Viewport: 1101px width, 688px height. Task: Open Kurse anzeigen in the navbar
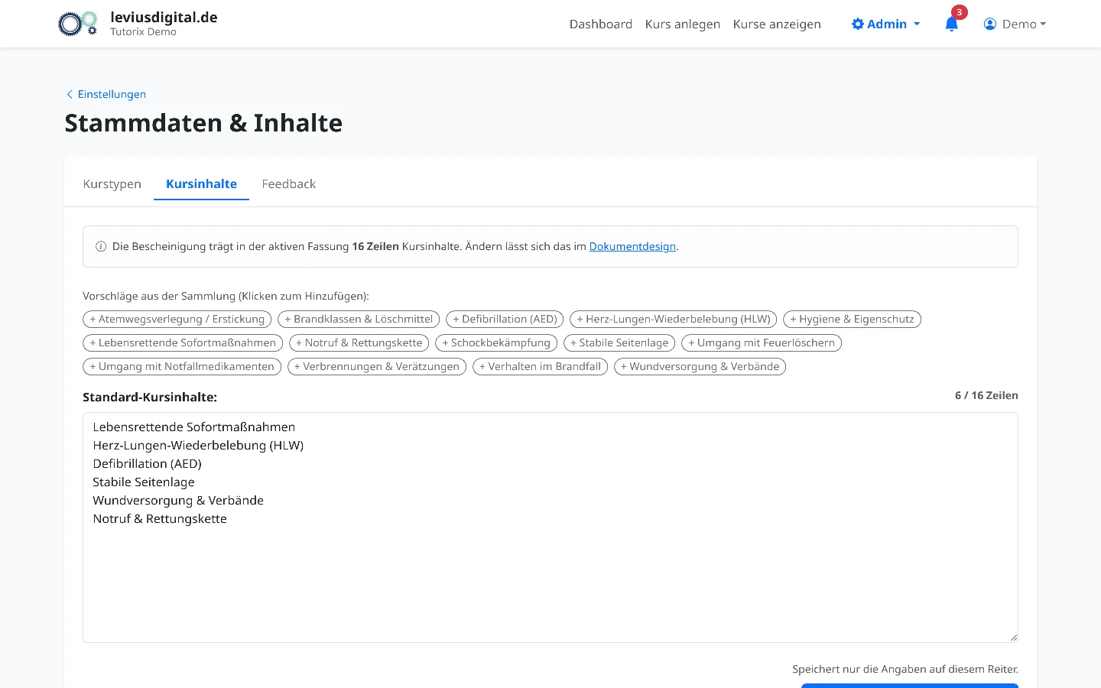click(777, 24)
